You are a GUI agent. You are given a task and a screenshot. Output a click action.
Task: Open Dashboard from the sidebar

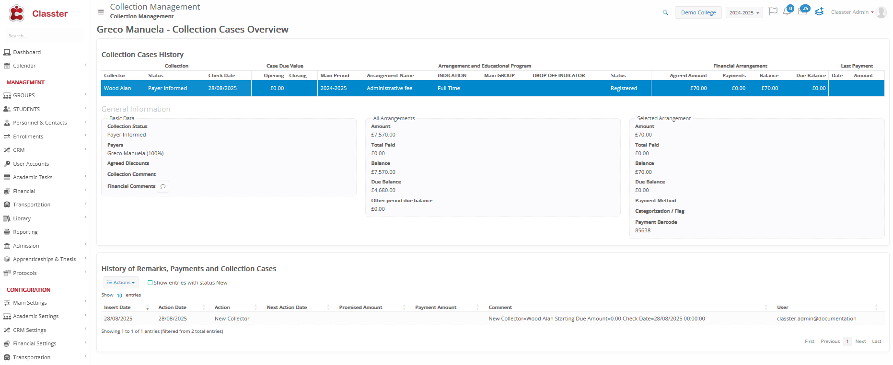point(27,52)
